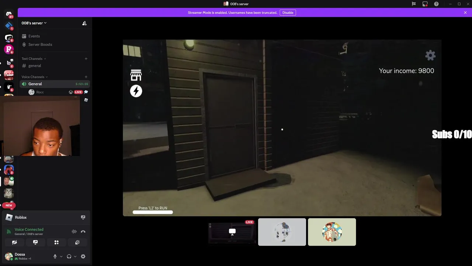This screenshot has height=266, width=472.
Task: Open microphone input options chevron
Action: [x=61, y=256]
